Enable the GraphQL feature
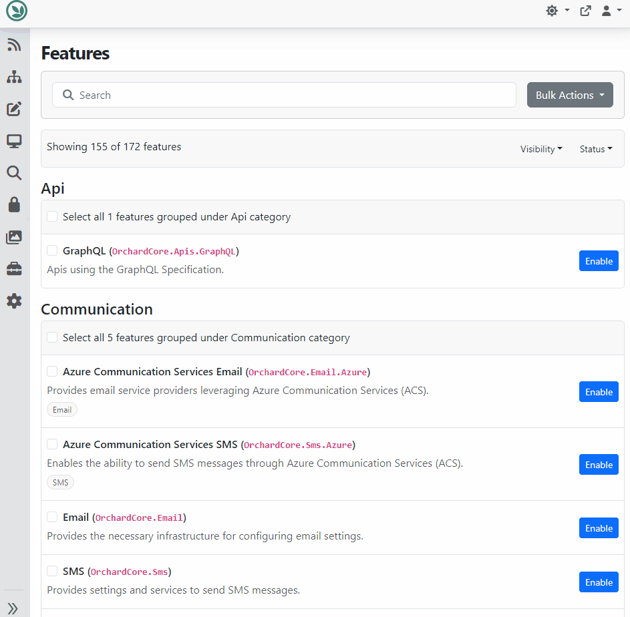This screenshot has width=630, height=617. coord(599,260)
